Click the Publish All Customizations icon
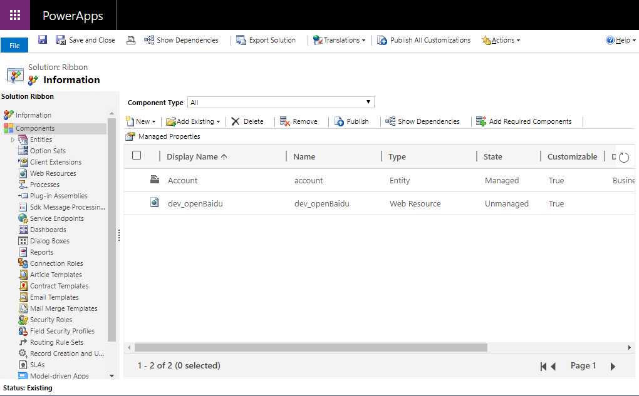 point(382,40)
